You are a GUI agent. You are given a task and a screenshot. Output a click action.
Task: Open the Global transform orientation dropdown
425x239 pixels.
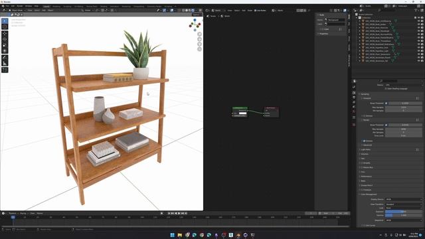click(87, 11)
